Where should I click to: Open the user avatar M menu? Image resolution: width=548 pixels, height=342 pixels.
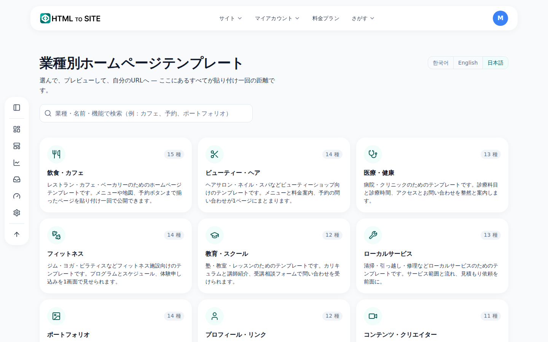[x=500, y=18]
